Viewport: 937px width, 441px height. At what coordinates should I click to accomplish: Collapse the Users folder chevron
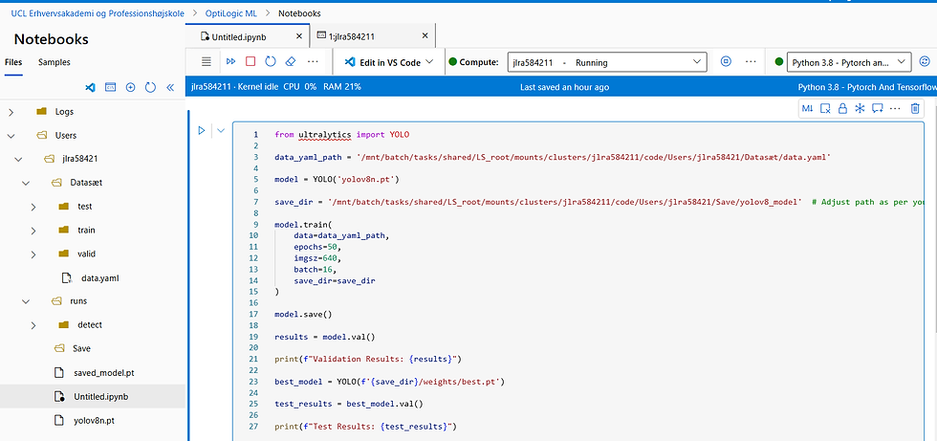click(x=11, y=136)
